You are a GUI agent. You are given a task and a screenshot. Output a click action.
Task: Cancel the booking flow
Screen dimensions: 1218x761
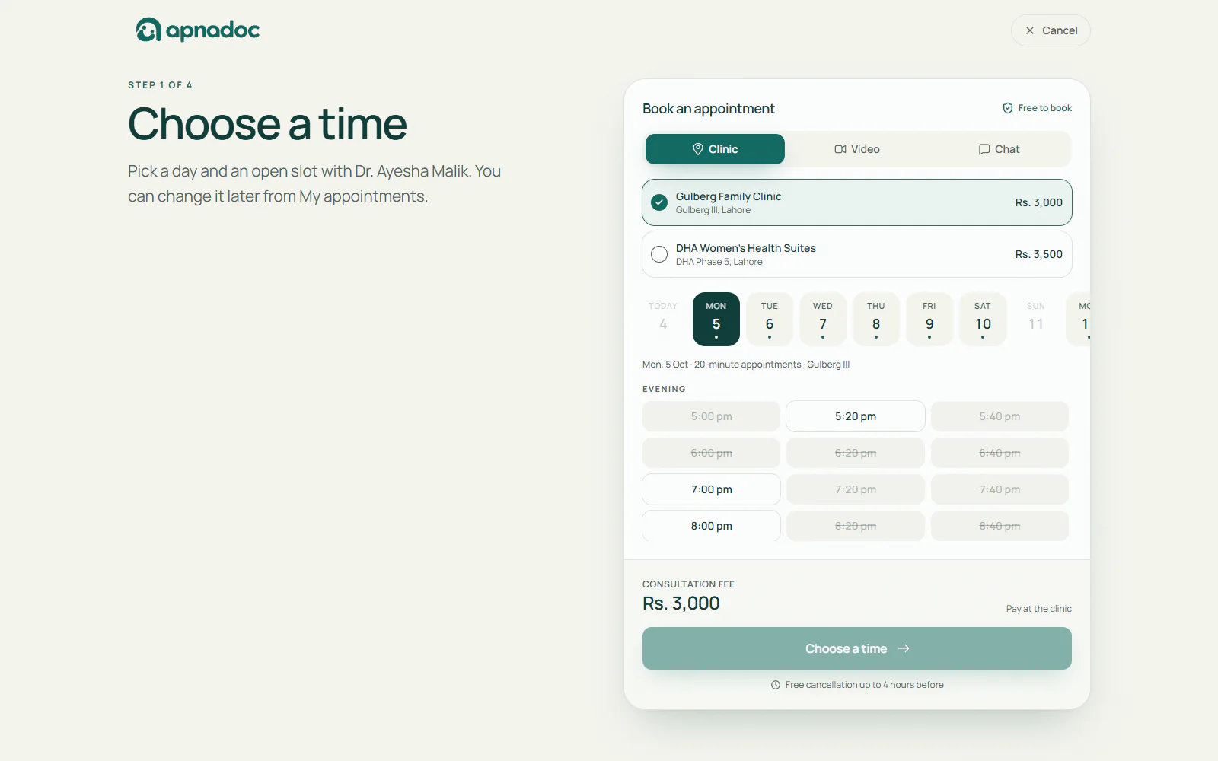1051,30
